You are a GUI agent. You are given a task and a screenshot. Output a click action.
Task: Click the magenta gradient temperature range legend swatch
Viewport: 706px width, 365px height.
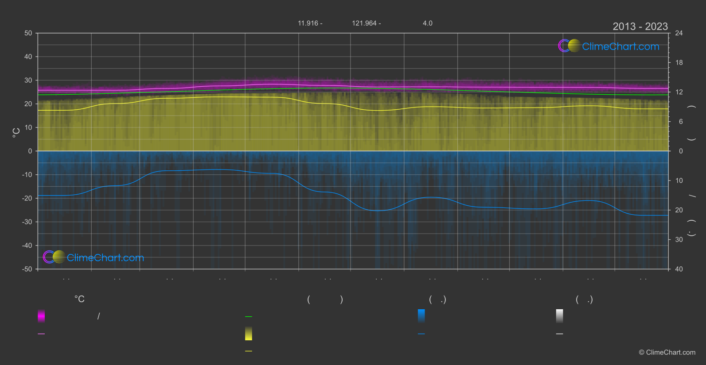tap(41, 316)
